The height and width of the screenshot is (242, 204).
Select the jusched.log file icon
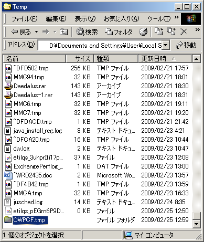coord(7,202)
